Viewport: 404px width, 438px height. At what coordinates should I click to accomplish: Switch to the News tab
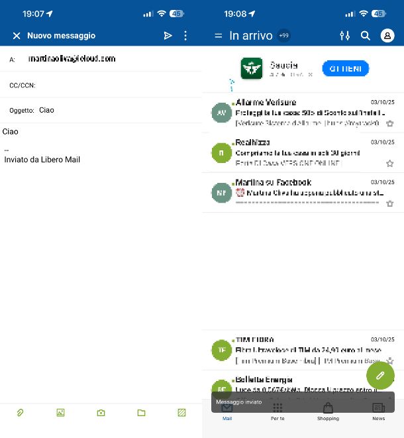click(x=378, y=411)
